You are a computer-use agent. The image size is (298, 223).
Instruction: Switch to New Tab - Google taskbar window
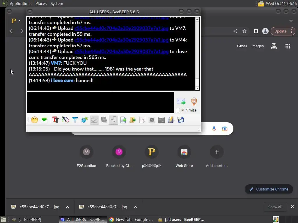point(131,220)
